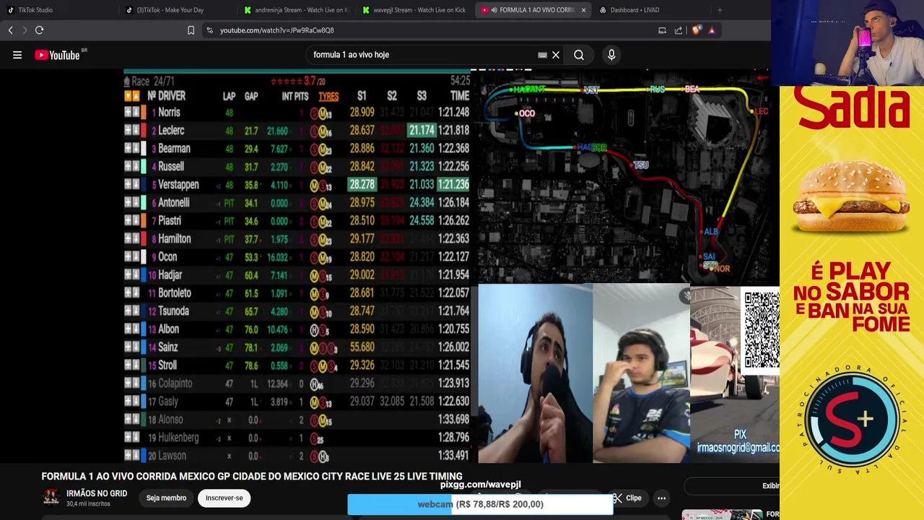Screen dimensions: 924x520
Task: Open site settings icon left of the URL
Action: 209,30
